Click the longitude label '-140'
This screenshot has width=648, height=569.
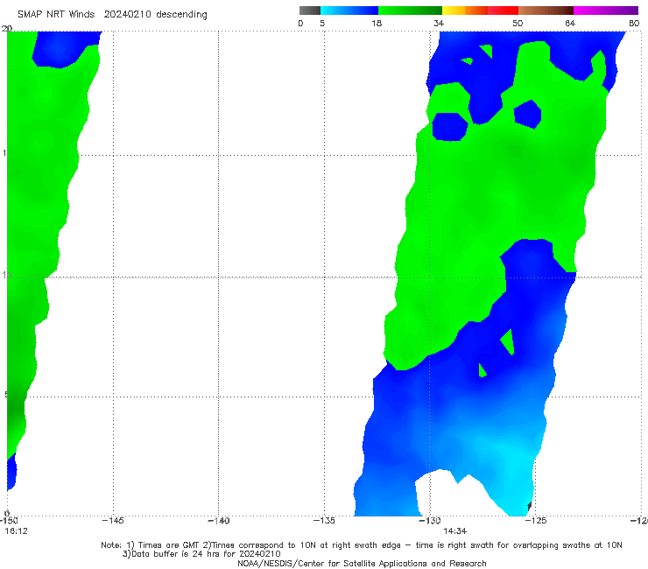218,521
